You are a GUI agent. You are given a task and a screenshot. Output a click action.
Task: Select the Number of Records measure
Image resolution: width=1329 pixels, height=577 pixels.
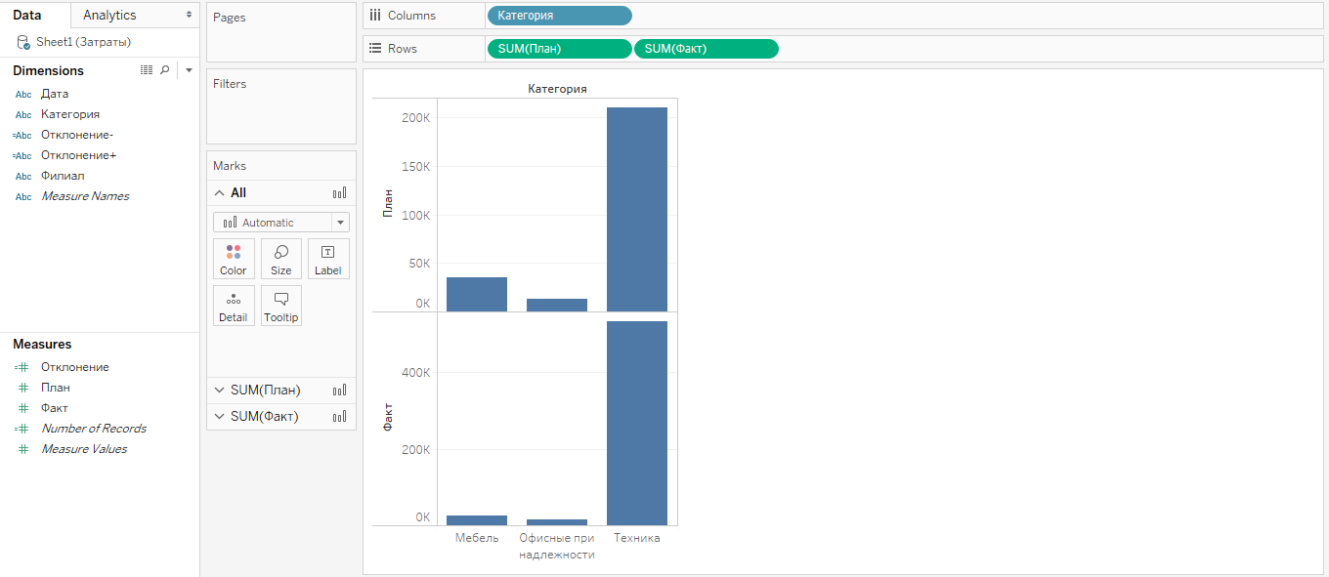coord(93,429)
